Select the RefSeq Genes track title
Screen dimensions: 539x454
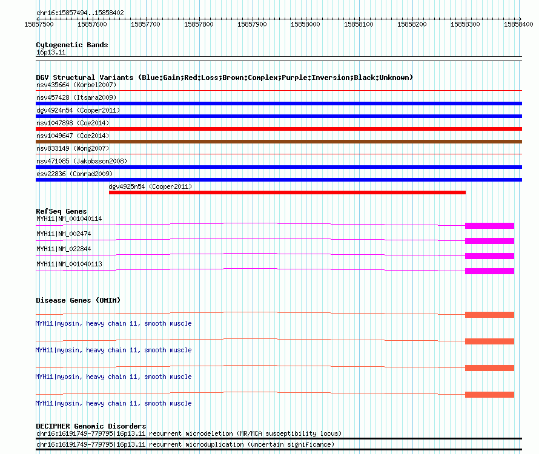pos(62,211)
